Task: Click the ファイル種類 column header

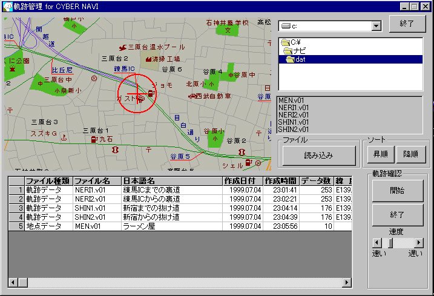Action: (x=48, y=181)
